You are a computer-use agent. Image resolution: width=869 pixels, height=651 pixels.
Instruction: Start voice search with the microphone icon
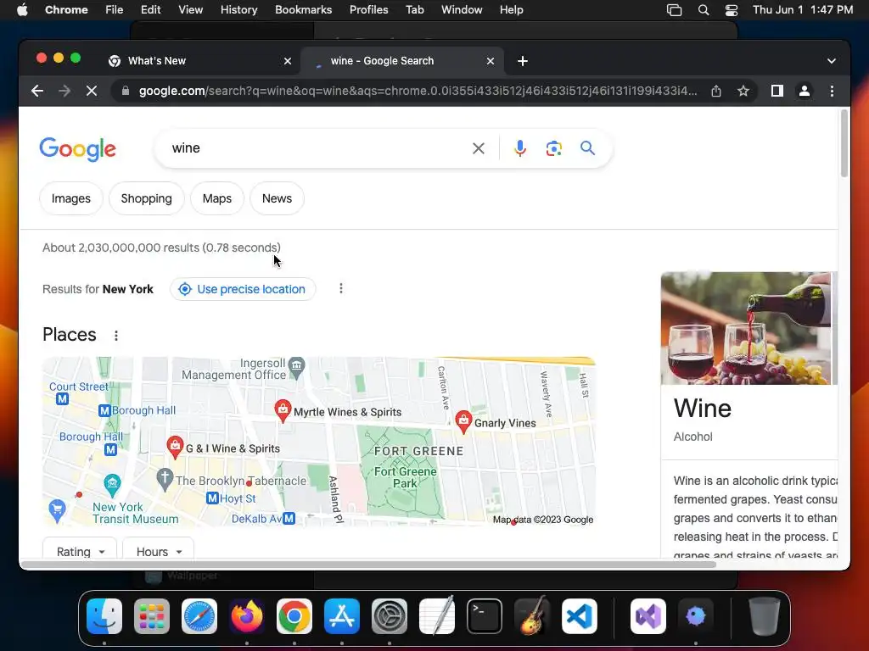click(520, 148)
